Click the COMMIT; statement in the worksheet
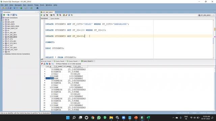This screenshot has height=121, width=216. [50, 42]
